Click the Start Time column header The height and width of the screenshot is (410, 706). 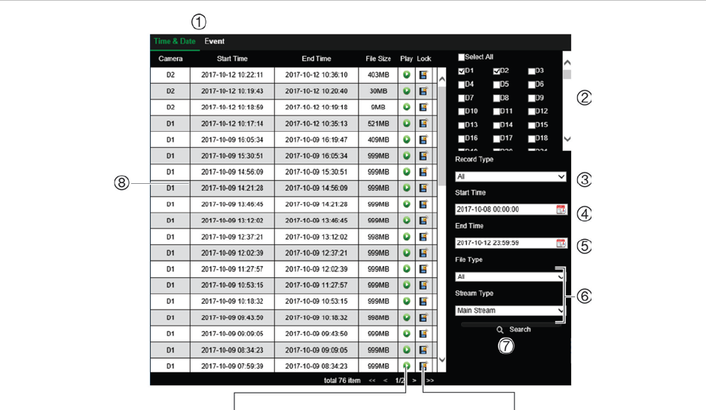[232, 59]
